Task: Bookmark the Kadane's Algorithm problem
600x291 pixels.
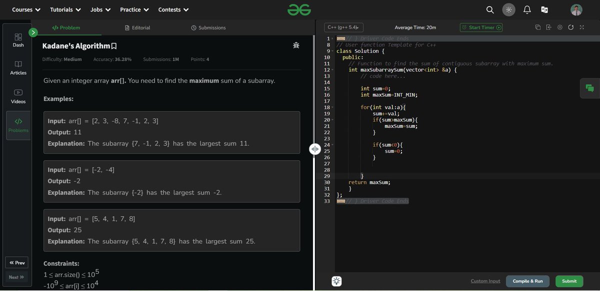Action: tap(114, 46)
